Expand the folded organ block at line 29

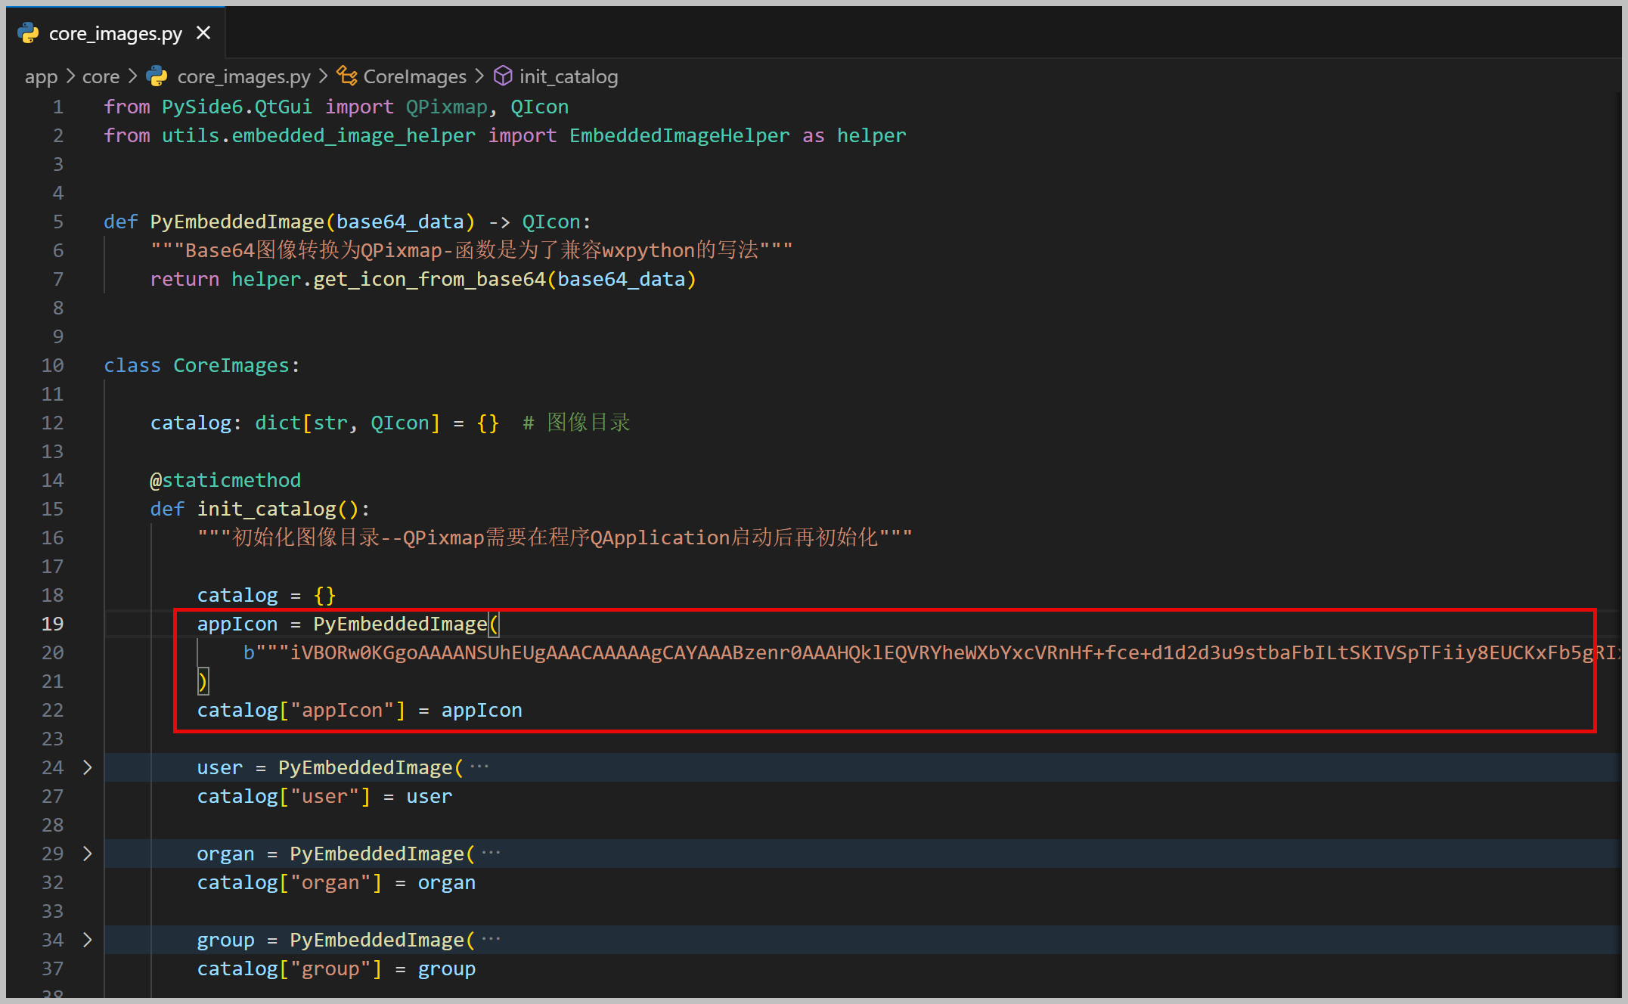pyautogui.click(x=88, y=854)
